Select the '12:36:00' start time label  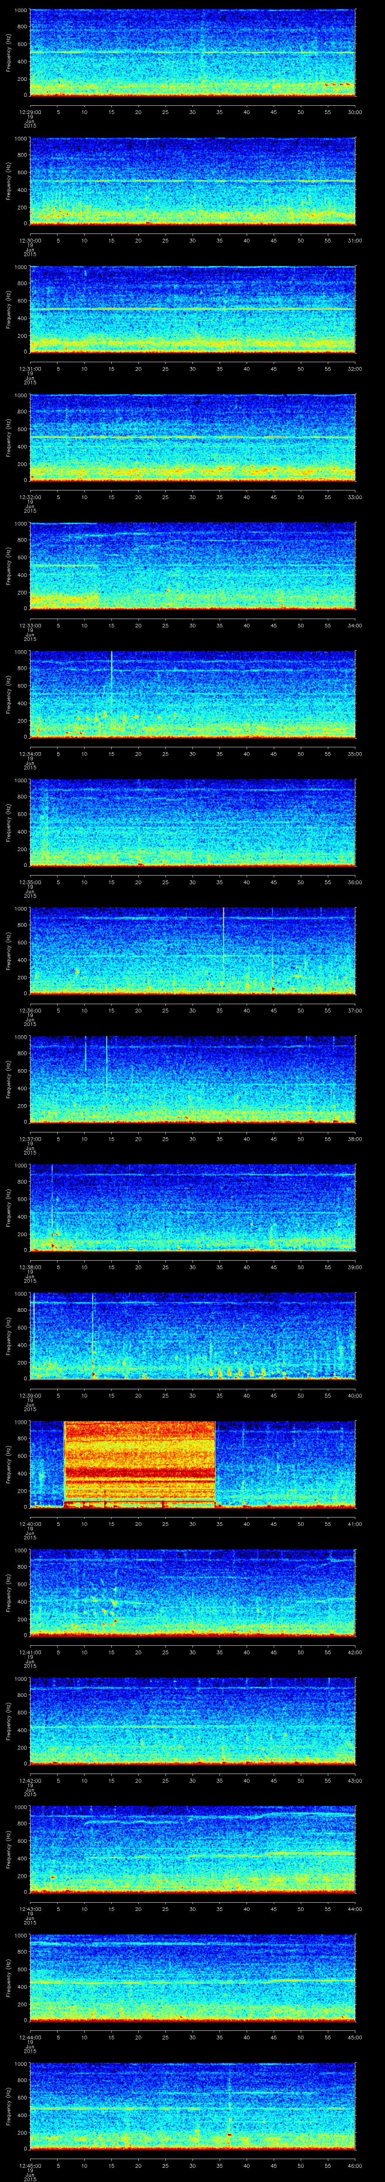click(x=30, y=1010)
